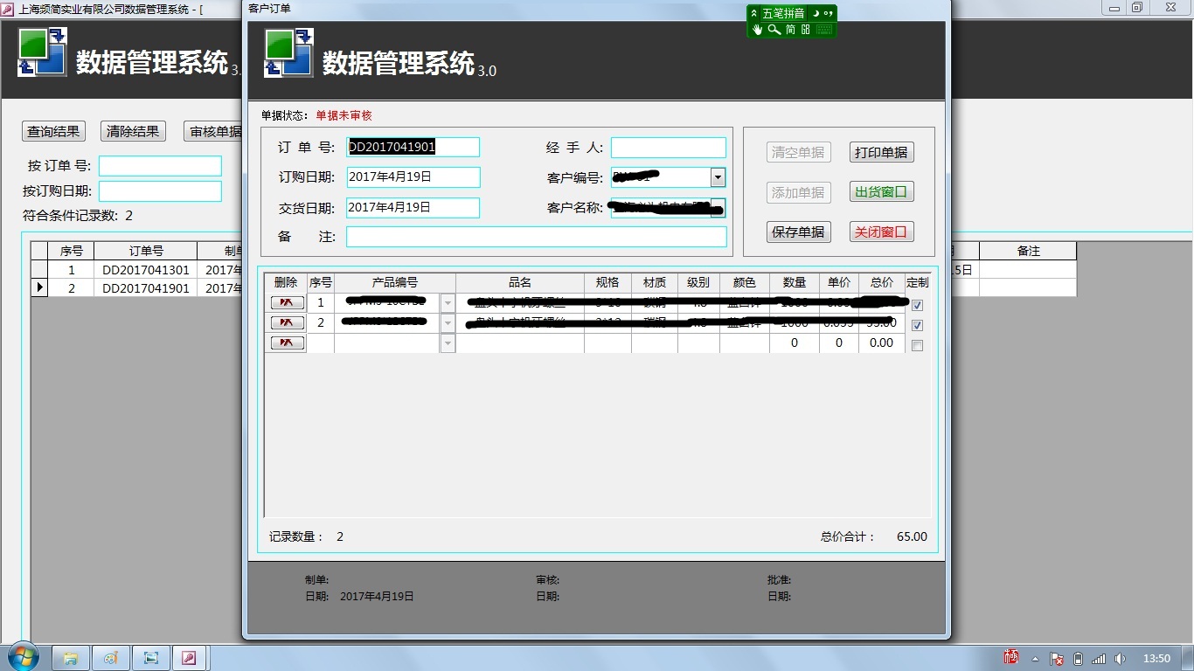1194x671 pixels.
Task: Click the 按订单号 search field in main window
Action: (160, 166)
